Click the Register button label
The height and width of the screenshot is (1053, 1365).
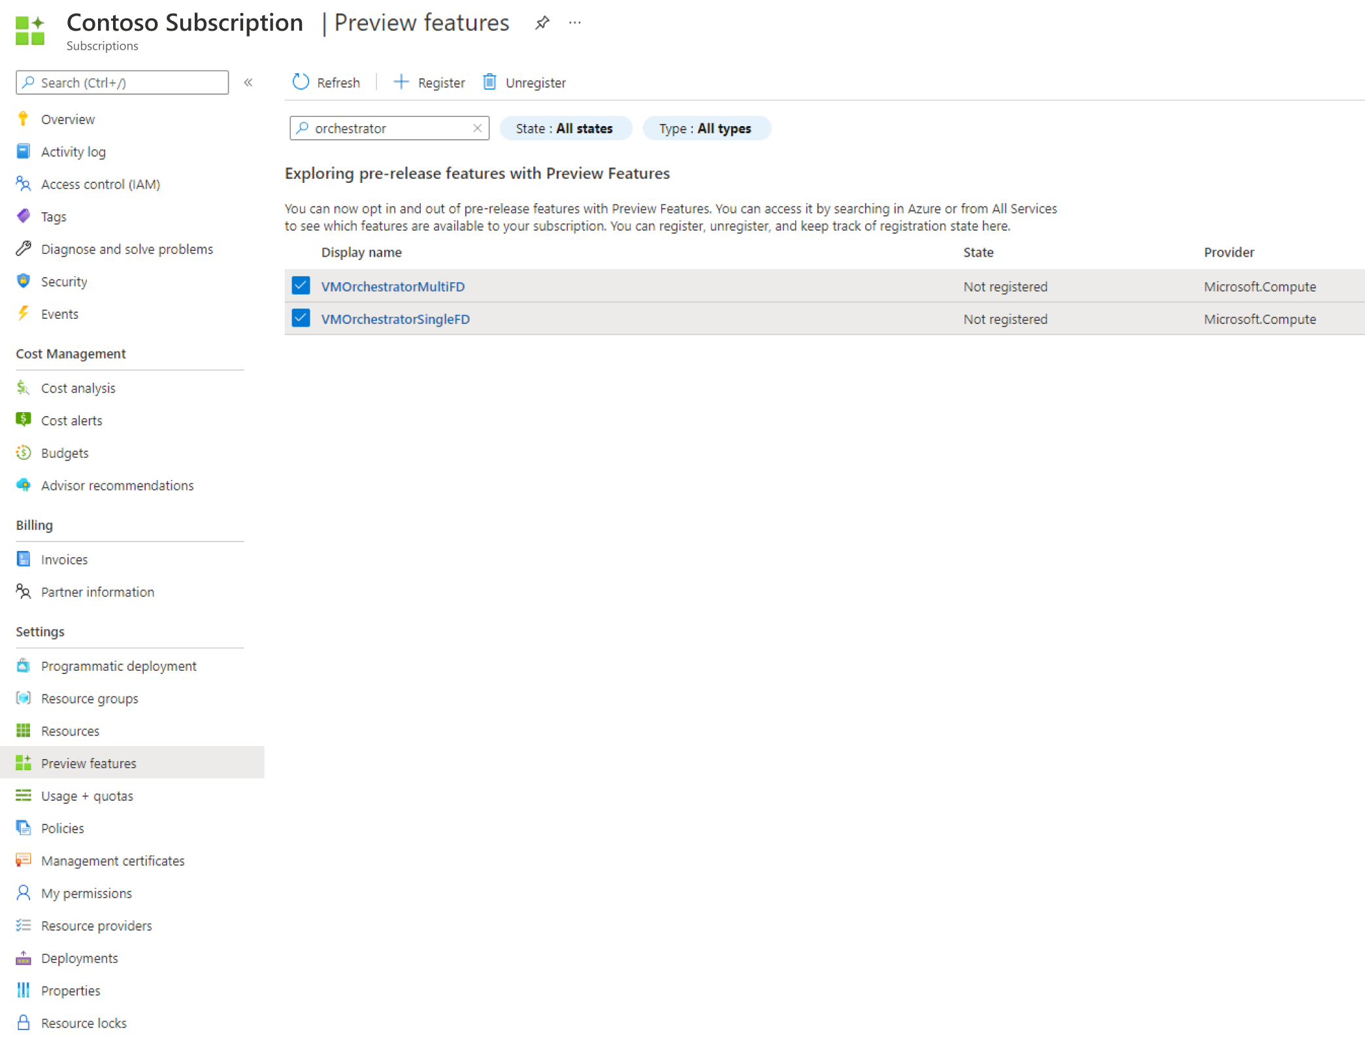coord(442,83)
